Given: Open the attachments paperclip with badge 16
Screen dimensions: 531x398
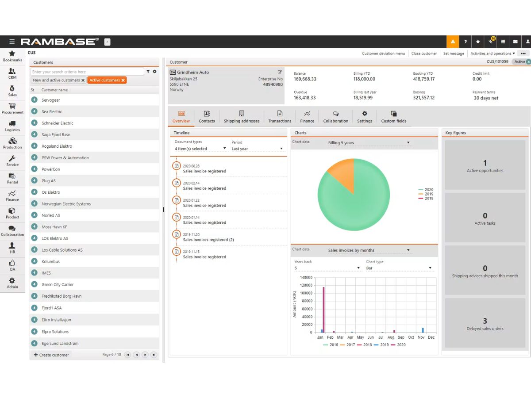Looking at the screenshot, I should (x=491, y=41).
